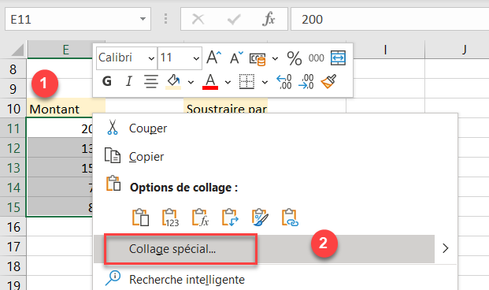Open Calibri font name dropdown
The height and width of the screenshot is (290, 489).
tap(151, 58)
